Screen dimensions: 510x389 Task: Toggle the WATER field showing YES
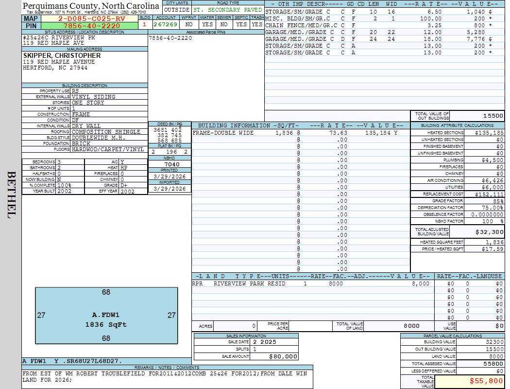207,24
